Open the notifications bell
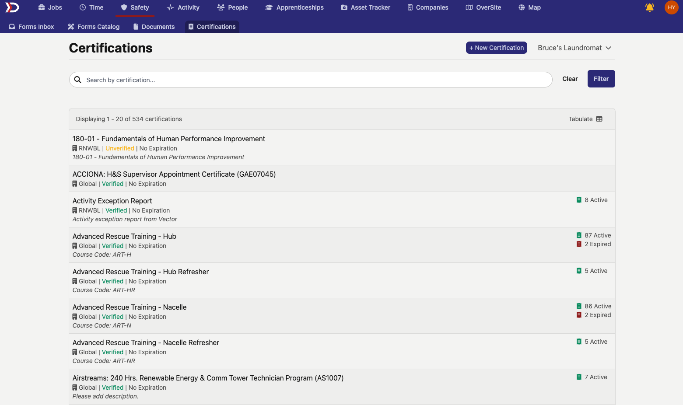Screen dimensions: 683x405 pos(650,7)
